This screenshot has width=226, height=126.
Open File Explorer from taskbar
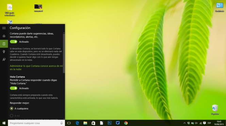point(85,123)
